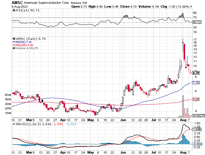The width and height of the screenshot is (205, 155).
Task: Click the Open 8.73 value
Action: (79, 6)
